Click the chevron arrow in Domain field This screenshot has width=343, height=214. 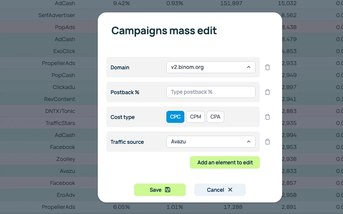pyautogui.click(x=249, y=67)
